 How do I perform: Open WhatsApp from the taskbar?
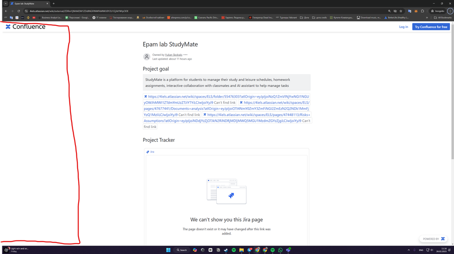click(280, 250)
